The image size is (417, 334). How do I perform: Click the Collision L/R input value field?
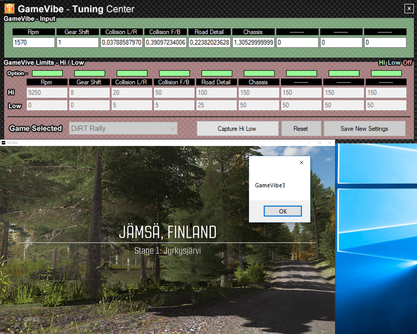pos(121,42)
